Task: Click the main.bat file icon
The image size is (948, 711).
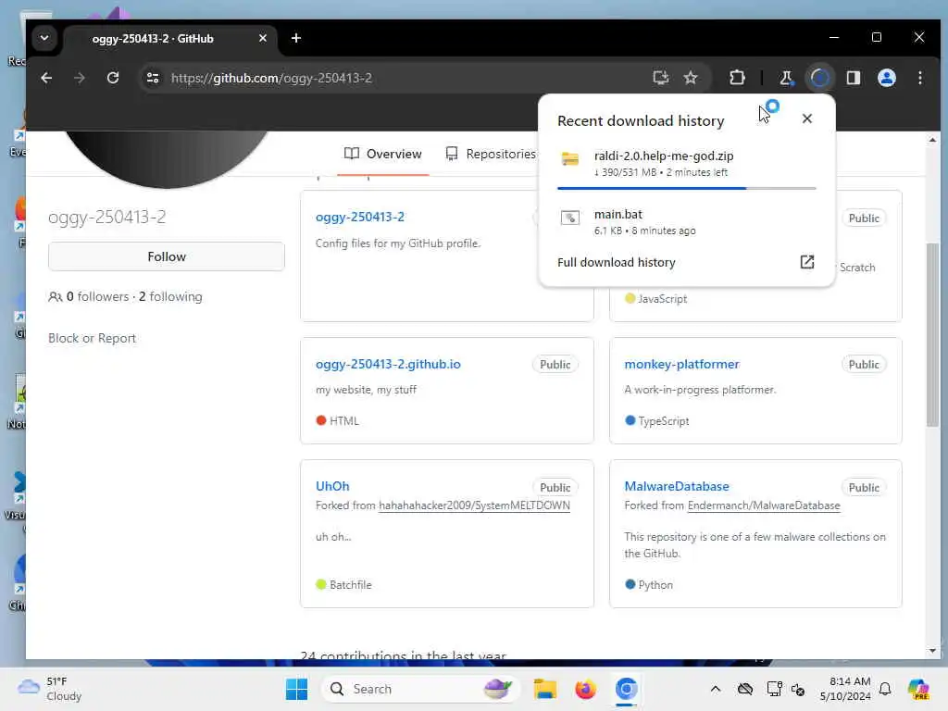Action: [x=569, y=218]
